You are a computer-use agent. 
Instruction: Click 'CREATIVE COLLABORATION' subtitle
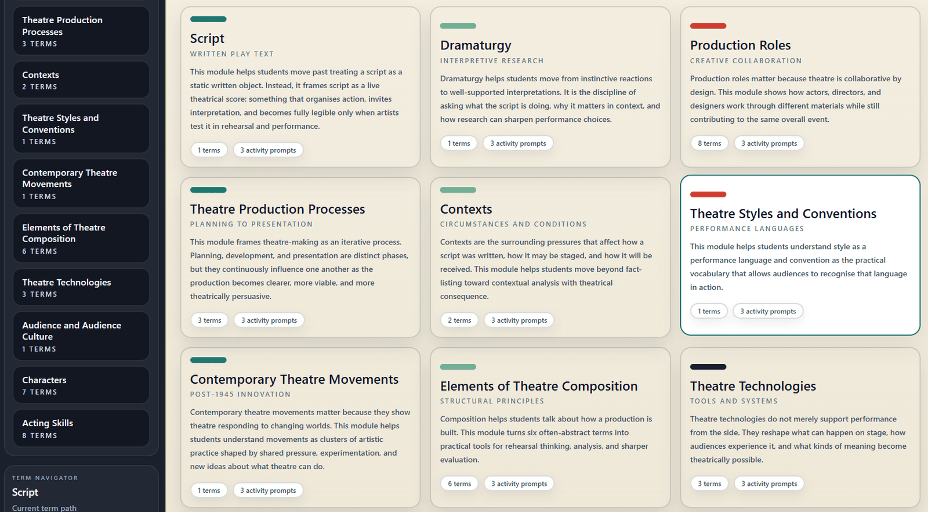[x=746, y=61]
